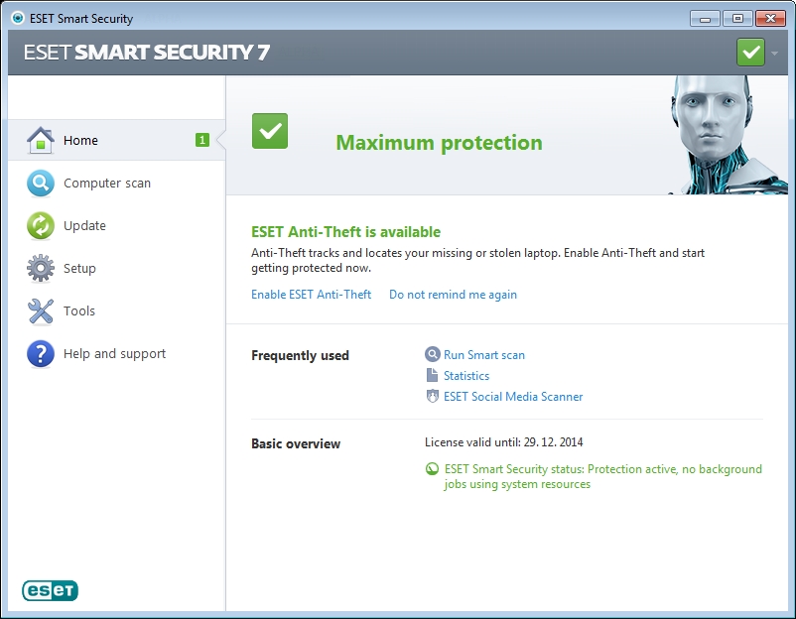Click the large green protection checkmark icon
This screenshot has height=619, width=796.
[270, 131]
